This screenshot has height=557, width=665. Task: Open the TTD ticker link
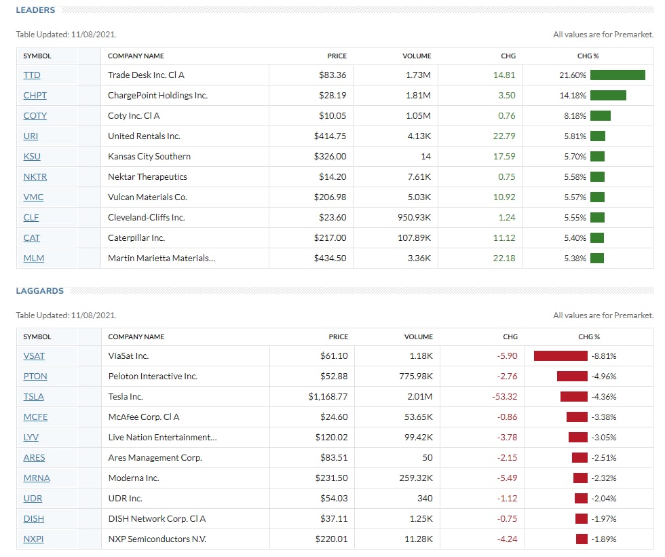click(32, 75)
